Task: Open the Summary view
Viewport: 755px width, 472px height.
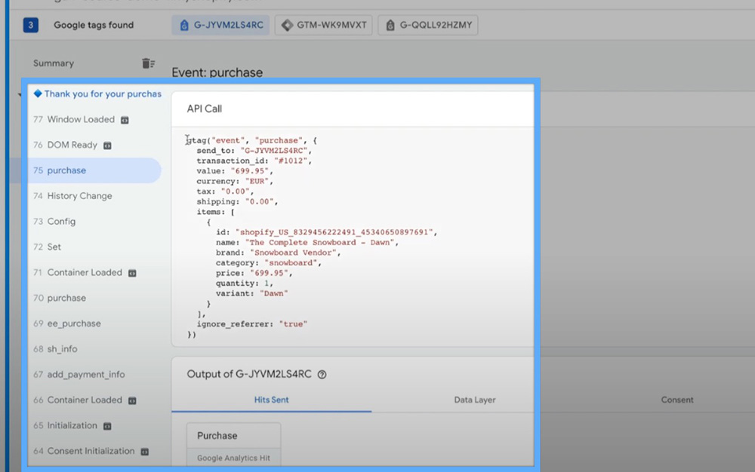Action: point(54,63)
